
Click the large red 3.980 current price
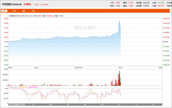coord(27,4)
